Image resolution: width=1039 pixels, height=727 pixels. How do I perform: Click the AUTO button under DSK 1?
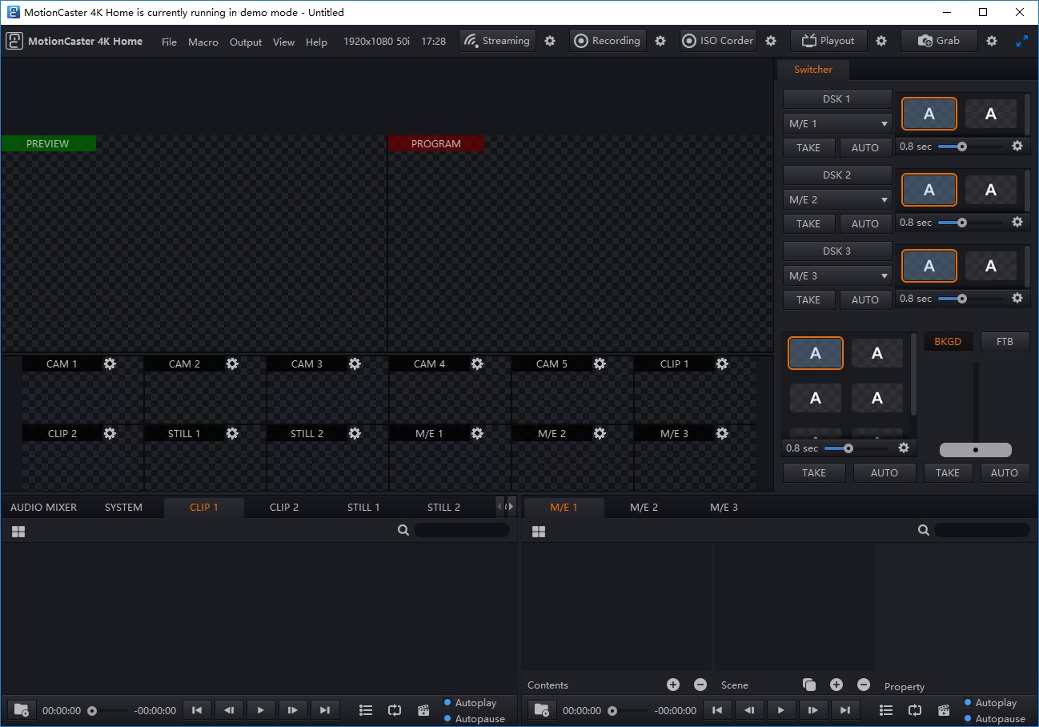pos(864,147)
